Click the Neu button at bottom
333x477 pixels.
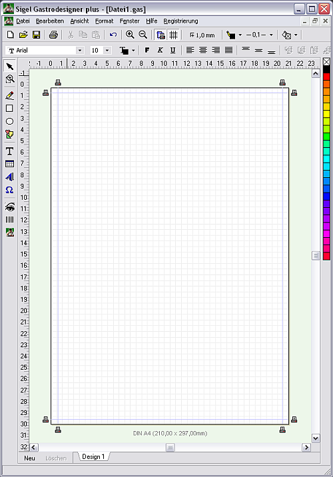click(29, 458)
